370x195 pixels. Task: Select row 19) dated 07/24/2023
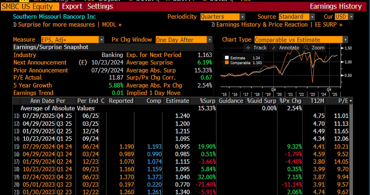point(181,177)
